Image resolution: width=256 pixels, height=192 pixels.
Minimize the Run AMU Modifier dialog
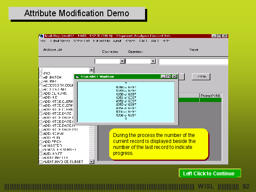pyautogui.click(x=163, y=76)
